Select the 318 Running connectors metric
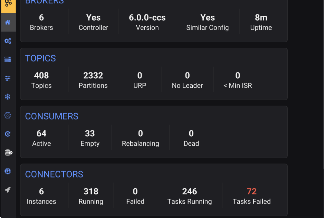The width and height of the screenshot is (324, 218). click(x=91, y=196)
